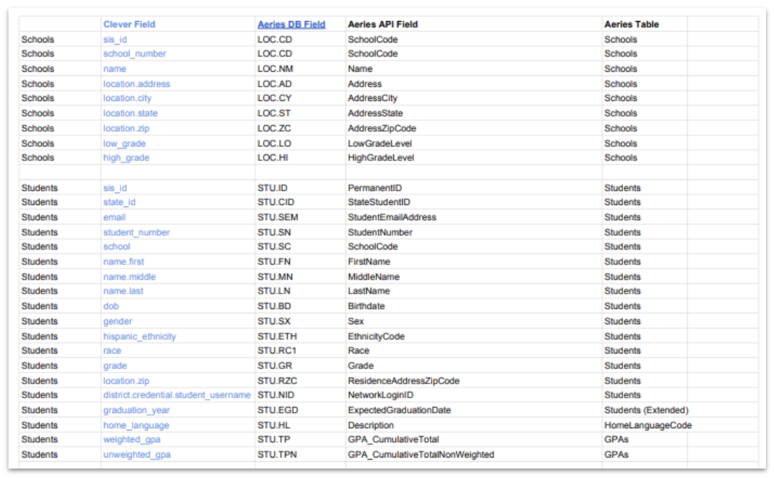Click the high_grade field link
Image resolution: width=774 pixels, height=478 pixels.
click(x=126, y=157)
